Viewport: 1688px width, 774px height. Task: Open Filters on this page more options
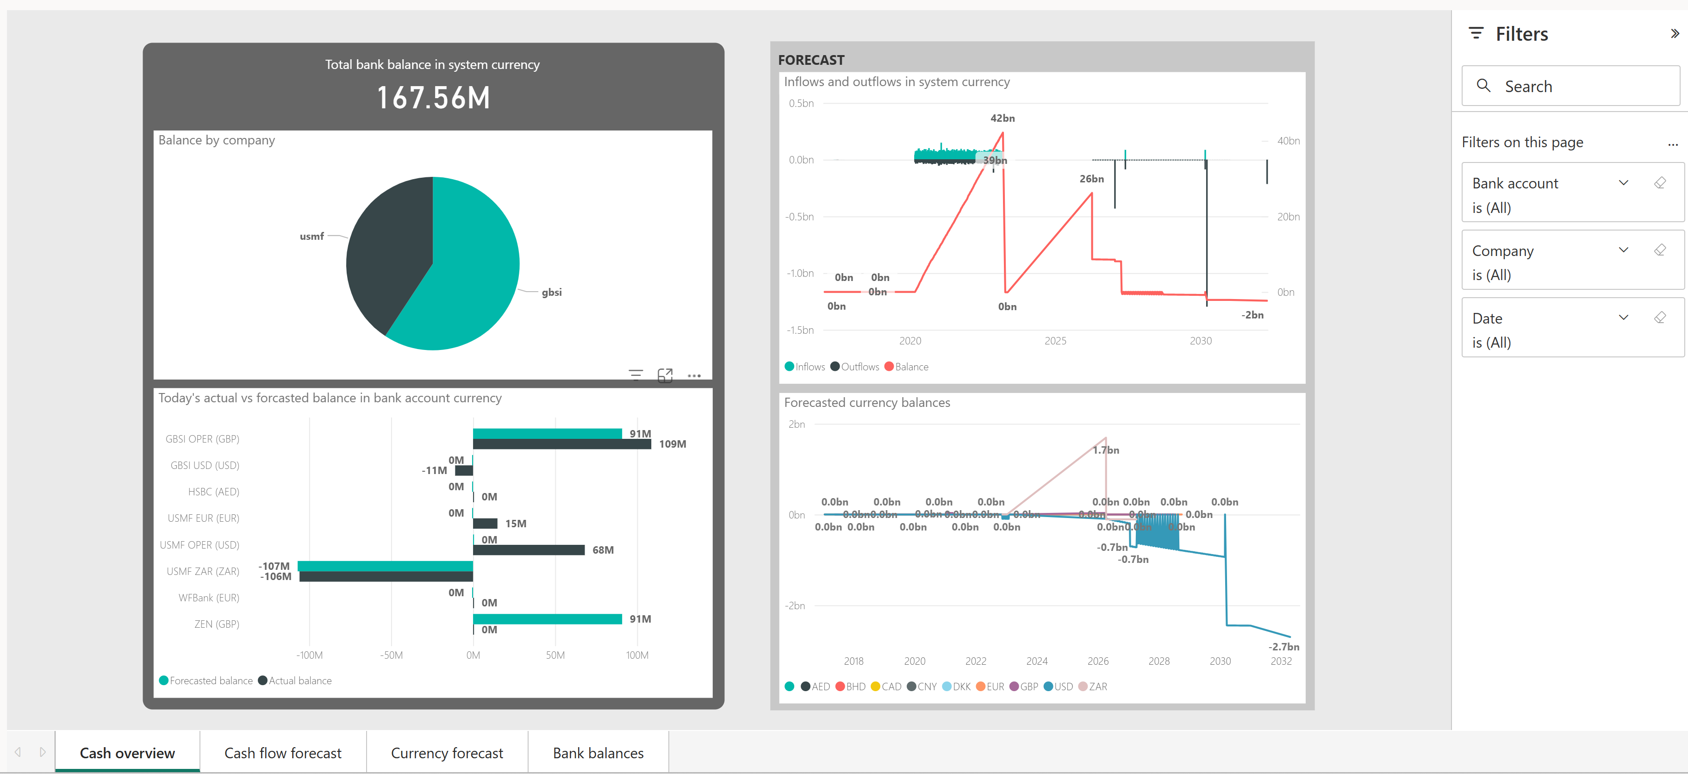pyautogui.click(x=1672, y=144)
